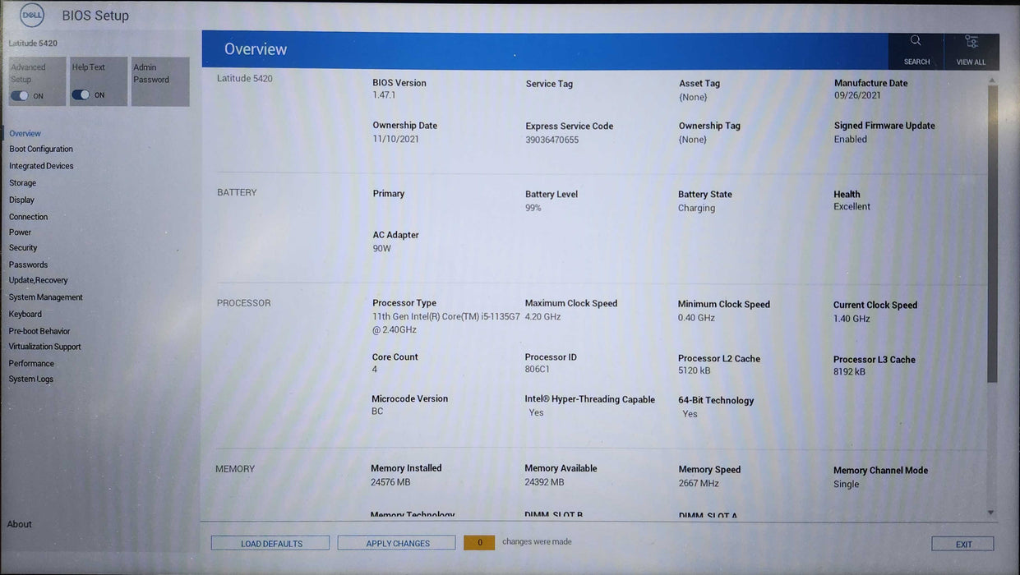Image resolution: width=1020 pixels, height=575 pixels.
Task: Click the changes counter badge
Action: (x=479, y=541)
